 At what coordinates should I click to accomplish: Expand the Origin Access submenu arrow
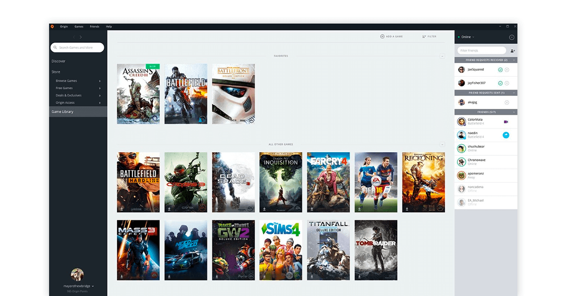[100, 103]
